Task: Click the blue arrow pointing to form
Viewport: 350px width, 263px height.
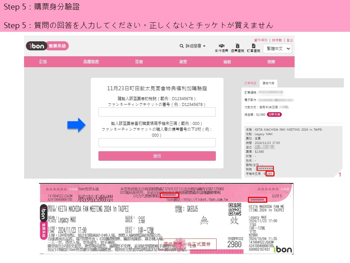Action: pos(76,125)
